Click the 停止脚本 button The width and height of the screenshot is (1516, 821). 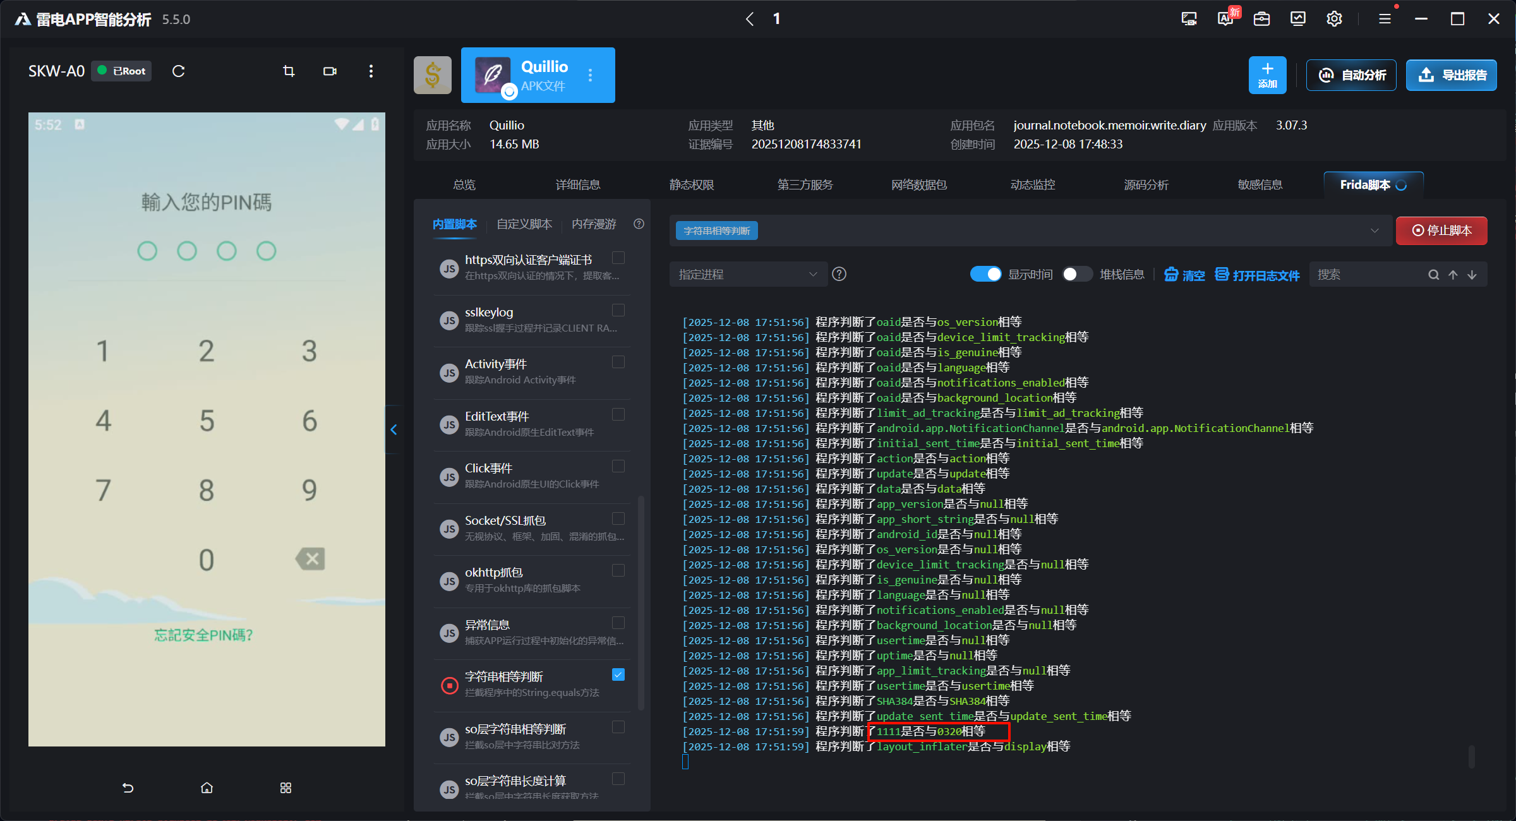click(1441, 231)
